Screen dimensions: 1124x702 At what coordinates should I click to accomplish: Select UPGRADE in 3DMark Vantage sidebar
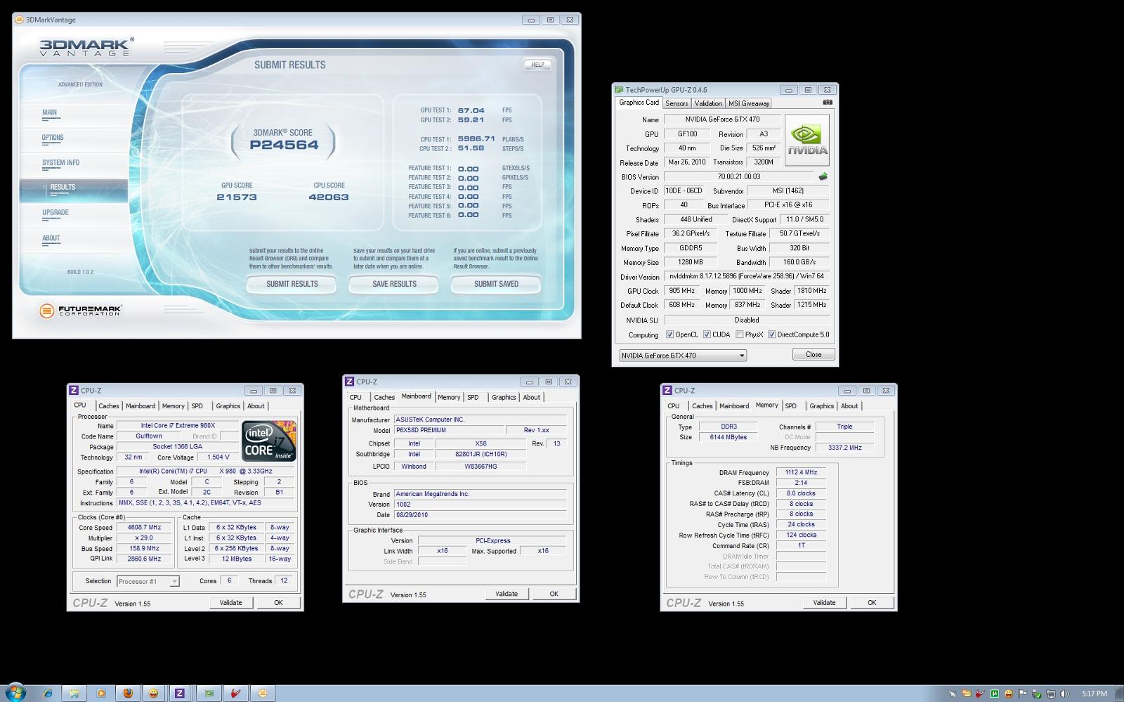[55, 213]
